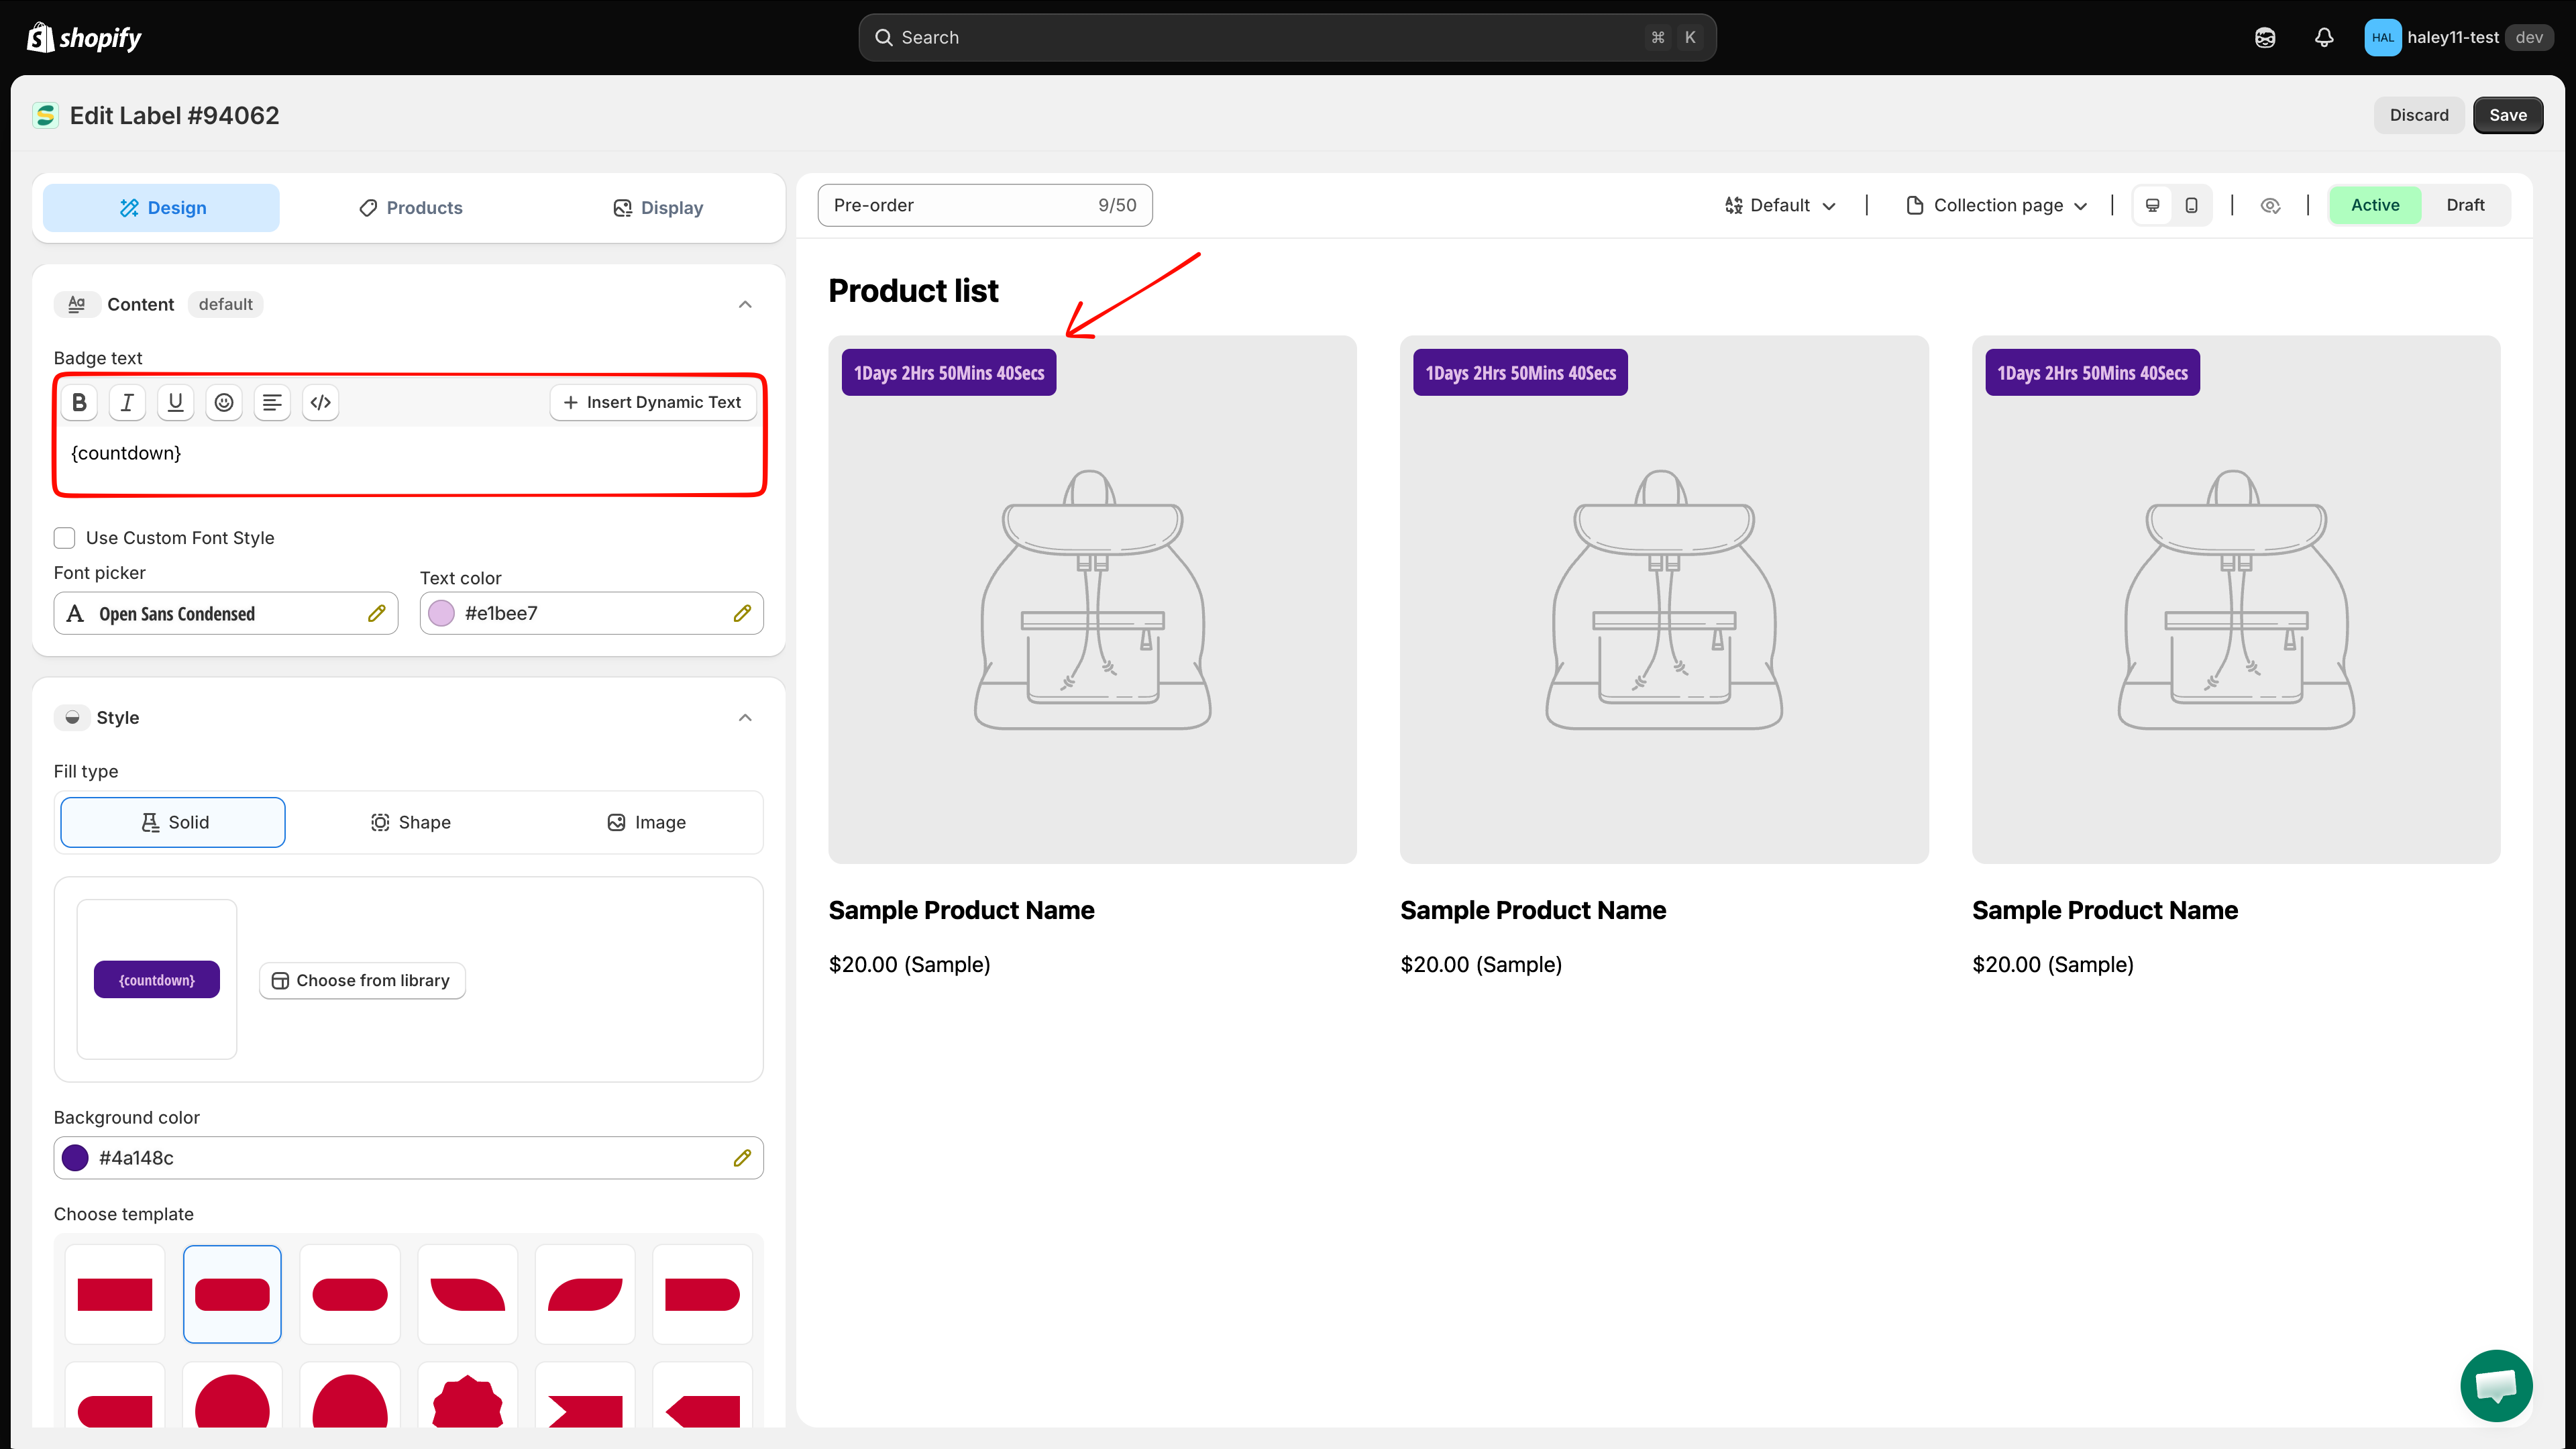Select the pill-shaped badge template
Screen dimensions: 2576x1449
point(350,1293)
